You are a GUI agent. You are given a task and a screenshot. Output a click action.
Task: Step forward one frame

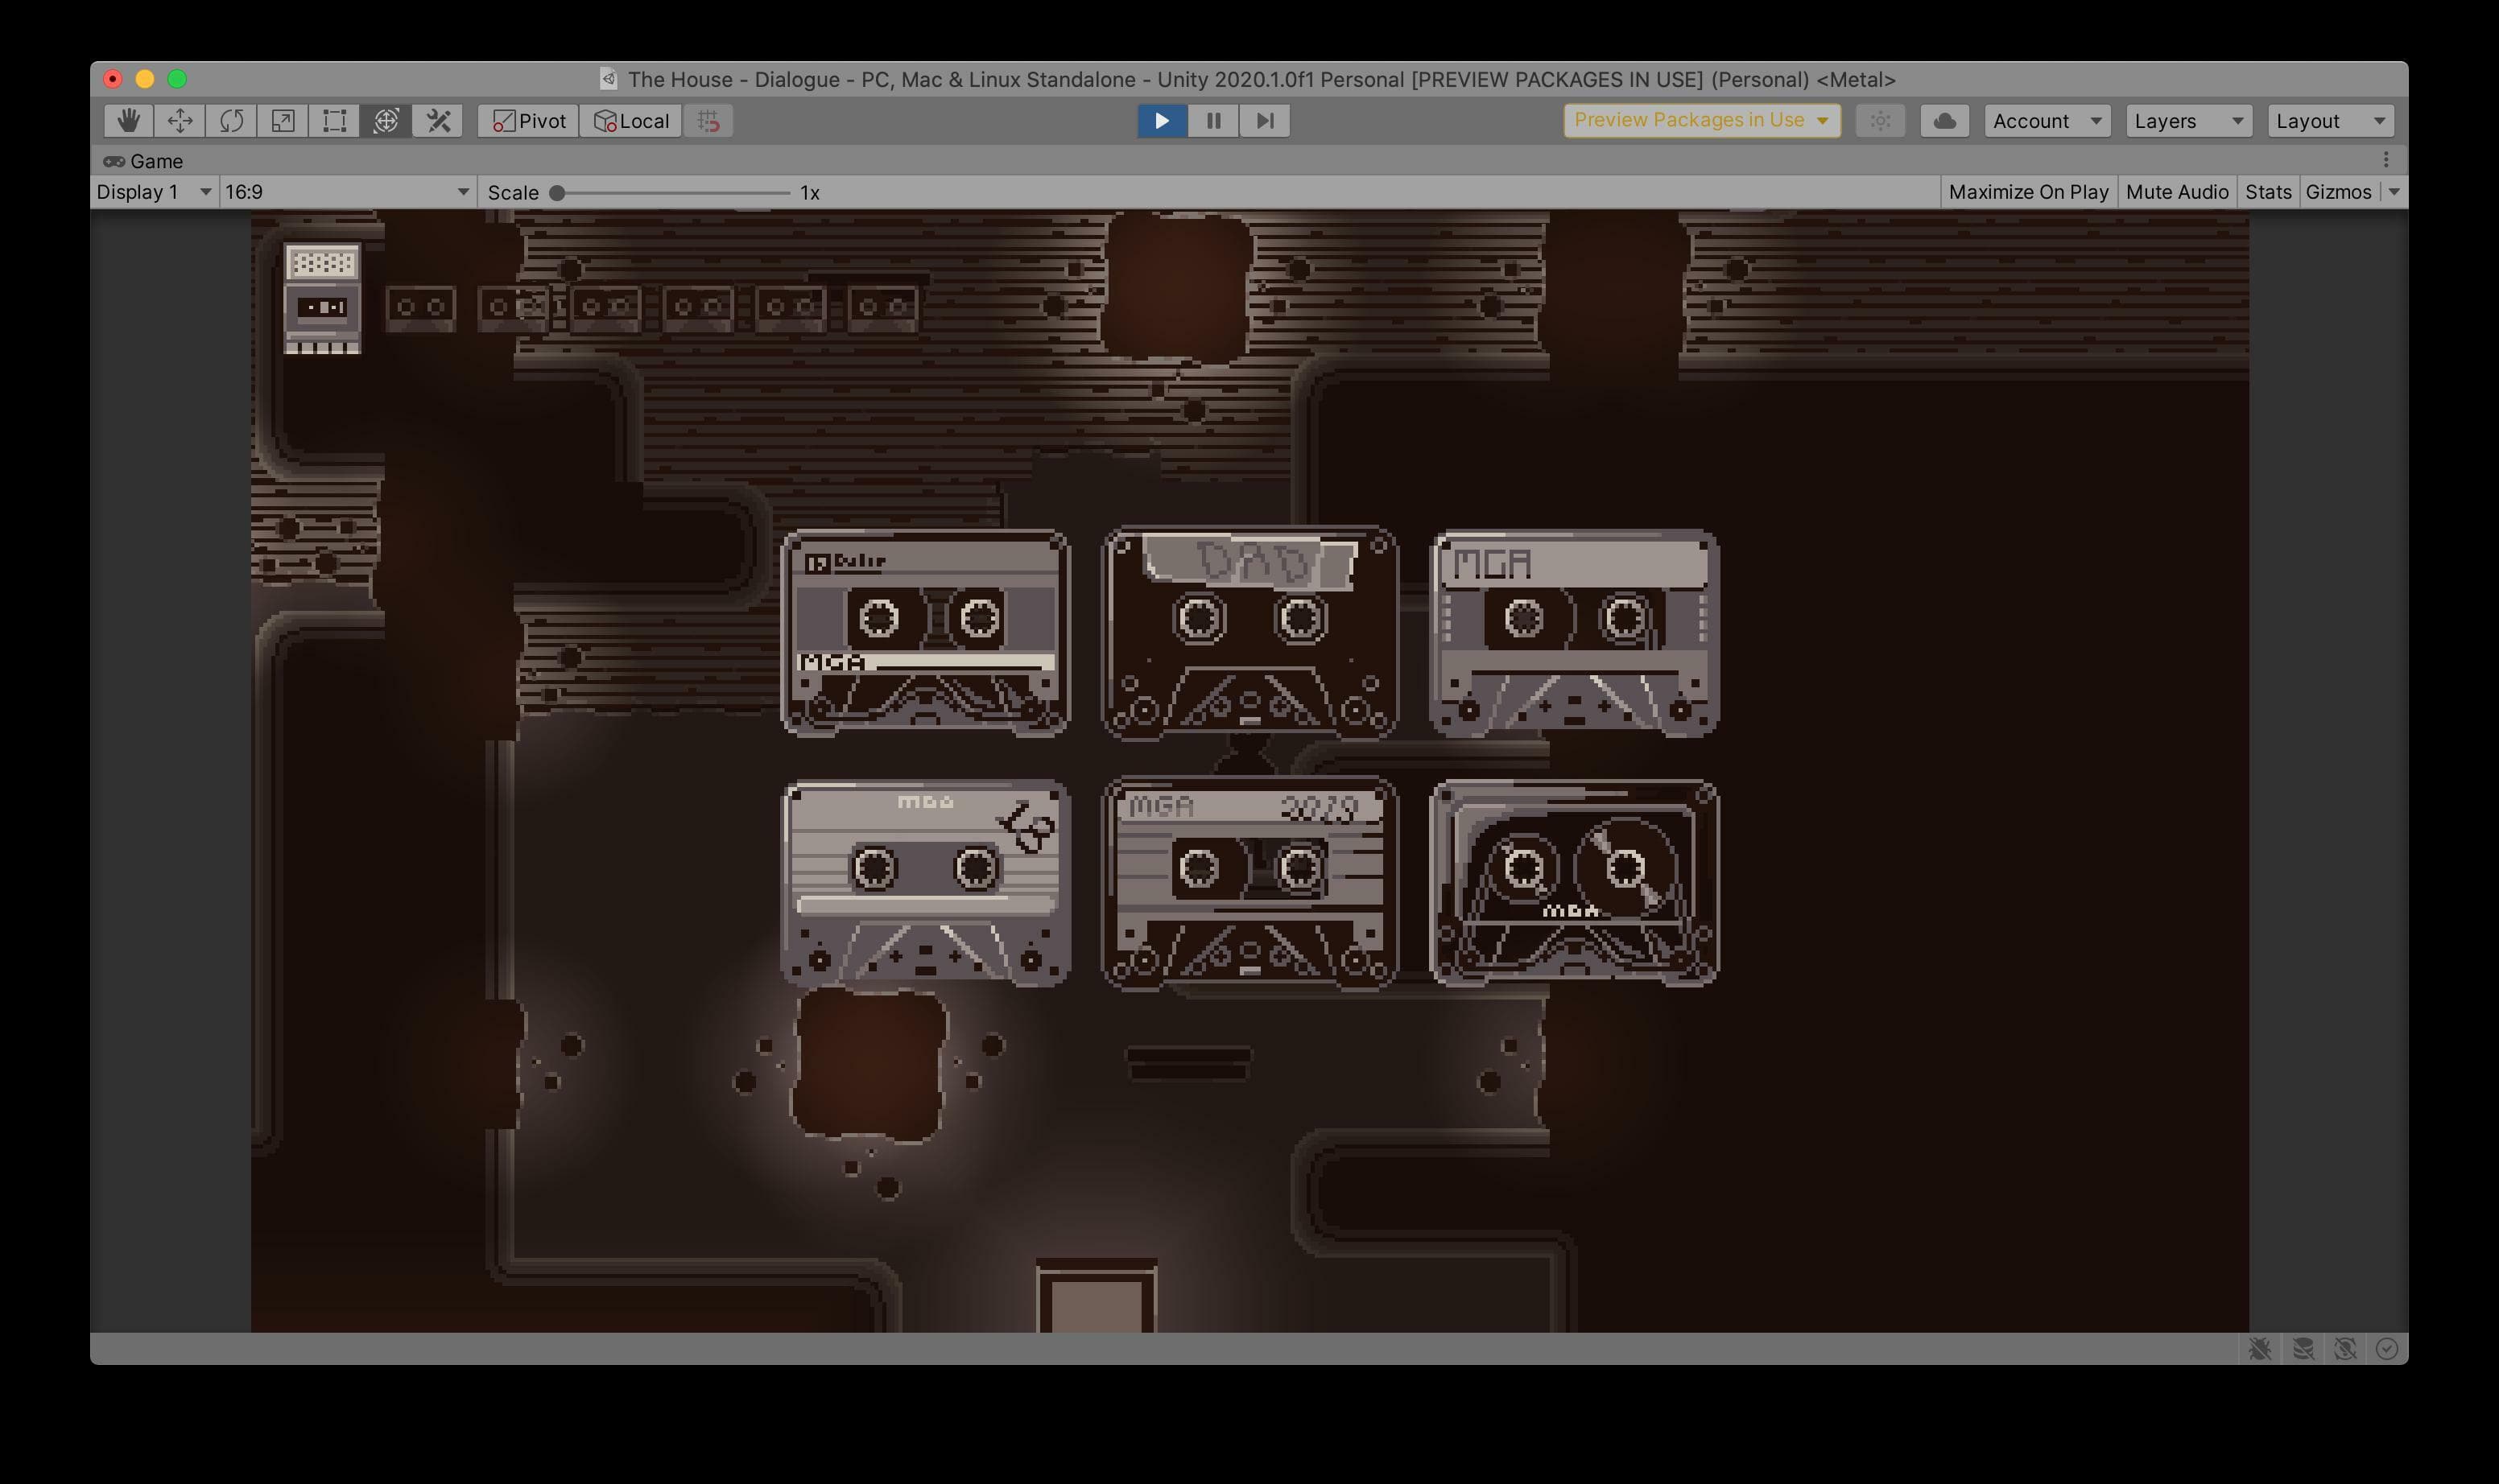[x=1265, y=121]
